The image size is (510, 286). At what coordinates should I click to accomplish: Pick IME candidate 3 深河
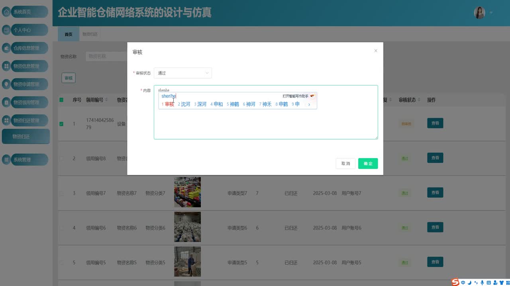pyautogui.click(x=200, y=104)
